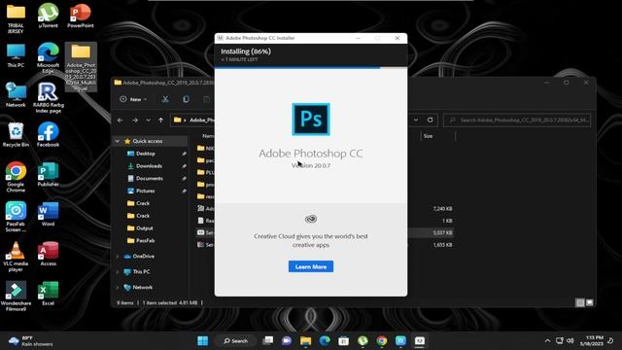Viewport: 622px width, 350px height.
Task: Expand Network in navigation pane
Action: pyautogui.click(x=118, y=288)
